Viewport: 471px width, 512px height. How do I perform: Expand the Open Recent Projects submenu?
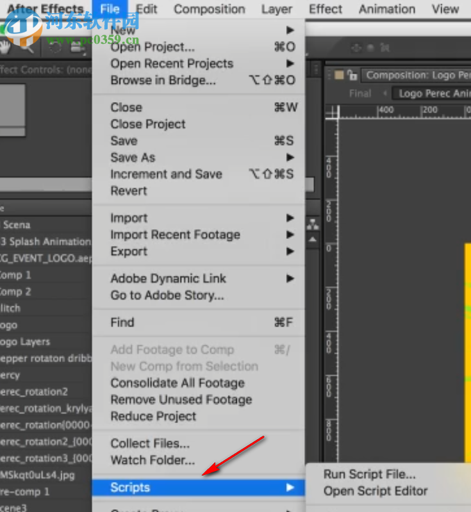[x=199, y=64]
